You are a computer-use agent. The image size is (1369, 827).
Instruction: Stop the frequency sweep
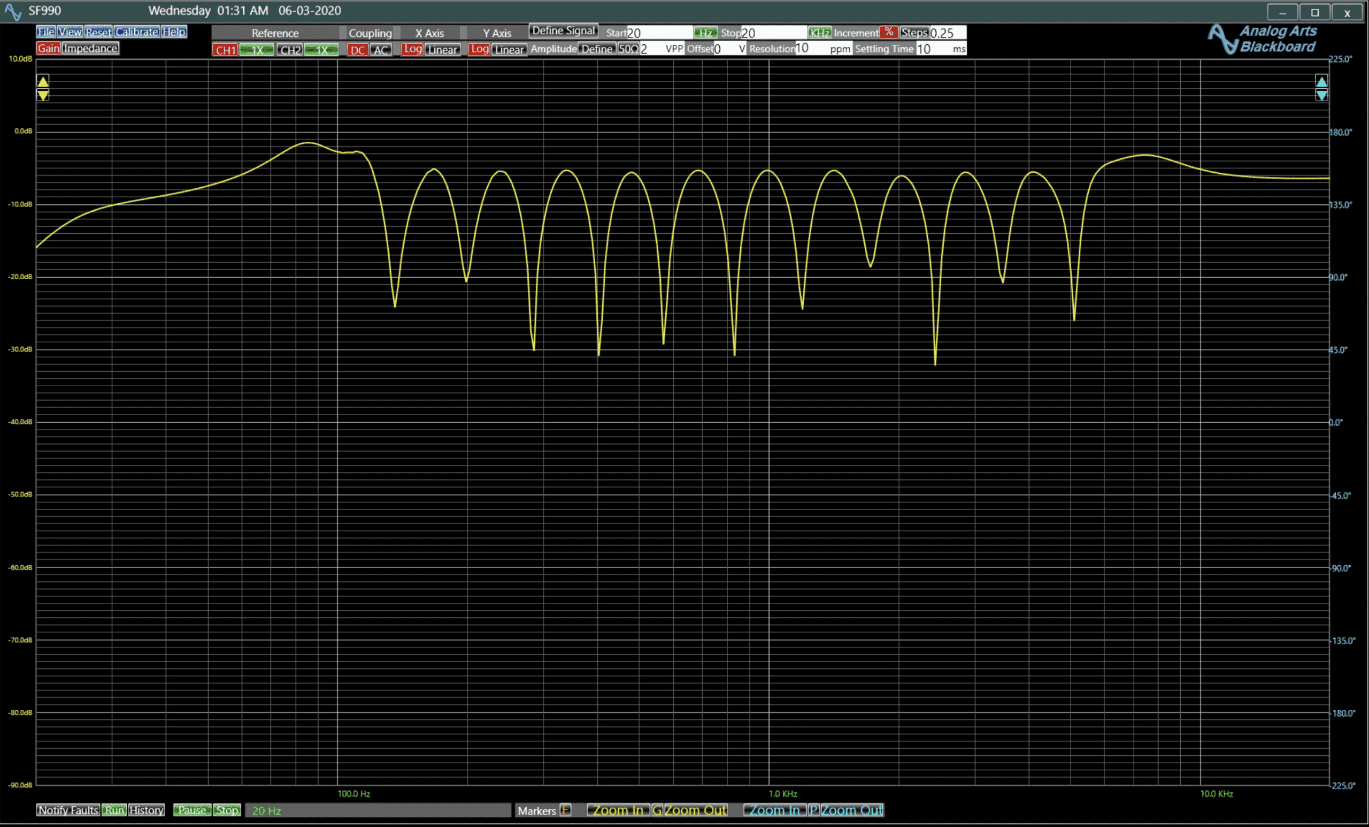pos(227,810)
